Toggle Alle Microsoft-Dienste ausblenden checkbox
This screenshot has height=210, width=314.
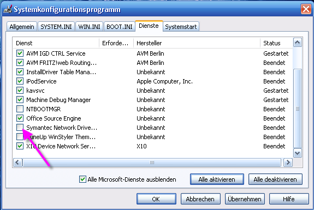point(82,179)
